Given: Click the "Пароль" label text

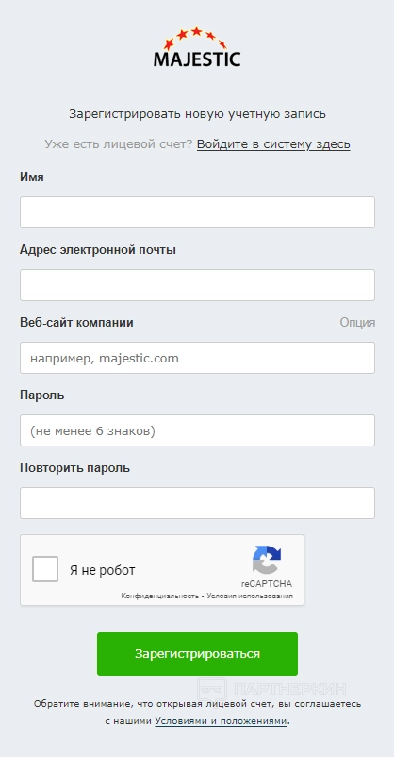Looking at the screenshot, I should pyautogui.click(x=42, y=395).
